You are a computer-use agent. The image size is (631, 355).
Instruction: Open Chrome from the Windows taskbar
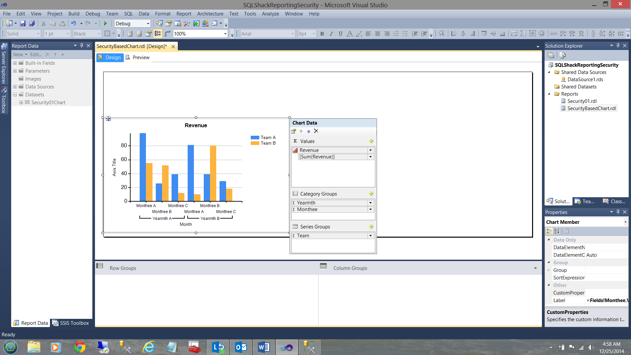[80, 347]
